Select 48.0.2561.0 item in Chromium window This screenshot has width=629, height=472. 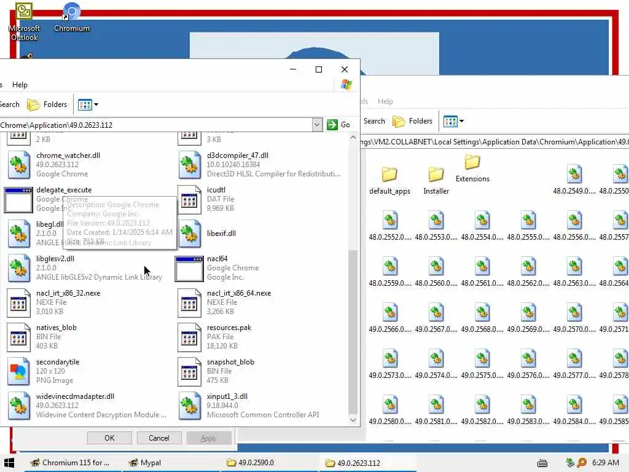(482, 272)
